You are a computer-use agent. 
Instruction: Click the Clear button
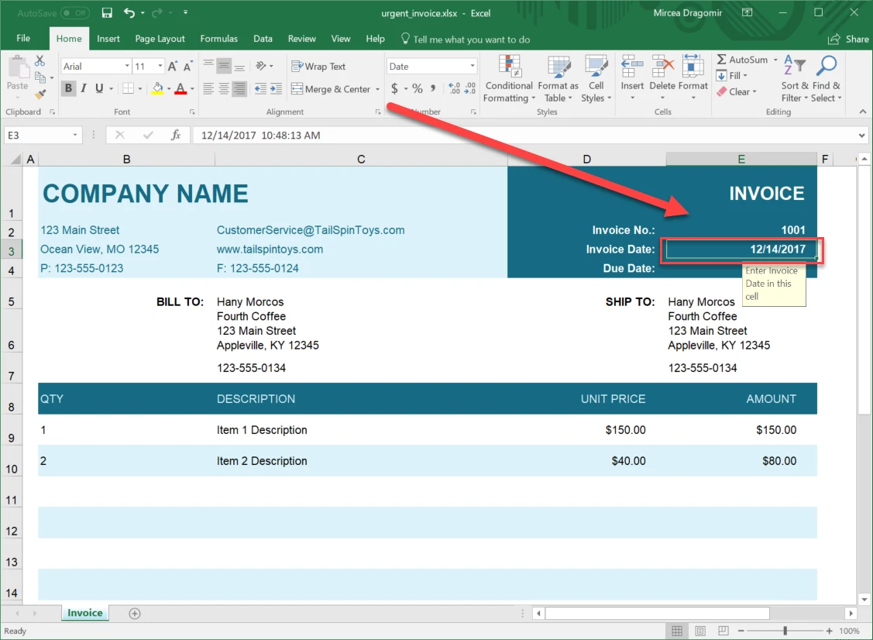737,92
